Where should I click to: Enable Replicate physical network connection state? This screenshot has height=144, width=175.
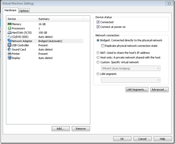tap(103, 46)
